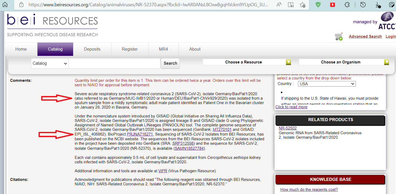This screenshot has height=194, width=396.
Task: Open green shield extension icon
Action: tap(318, 4)
